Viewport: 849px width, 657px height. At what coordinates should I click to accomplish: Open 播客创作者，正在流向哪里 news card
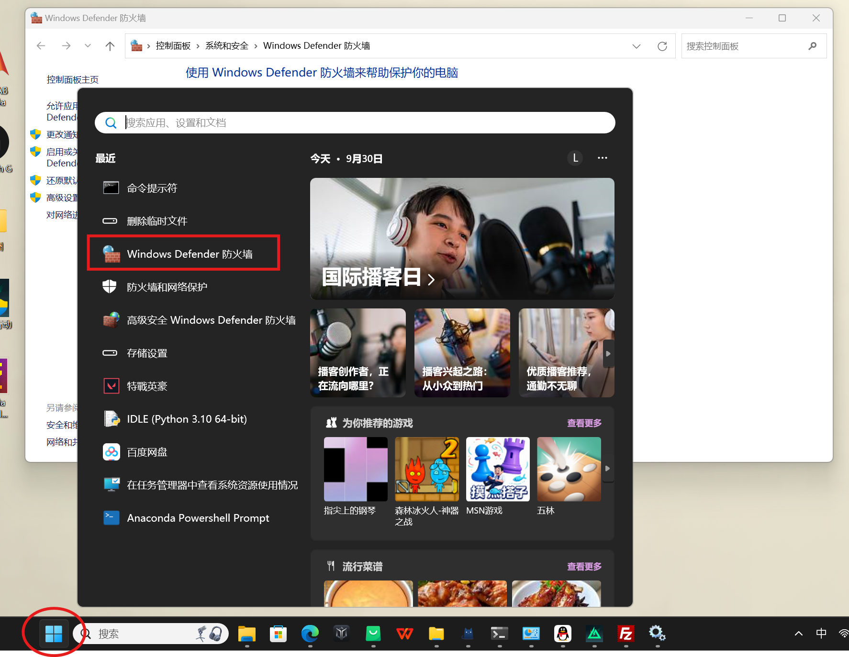click(358, 353)
